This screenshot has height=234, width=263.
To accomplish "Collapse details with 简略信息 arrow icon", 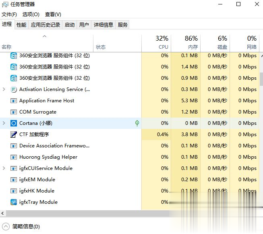I will (6, 227).
